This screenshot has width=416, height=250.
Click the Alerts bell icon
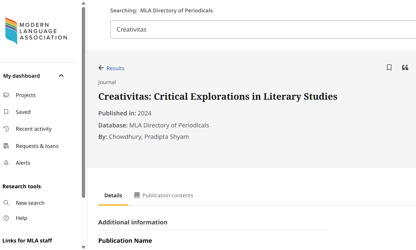(x=6, y=163)
